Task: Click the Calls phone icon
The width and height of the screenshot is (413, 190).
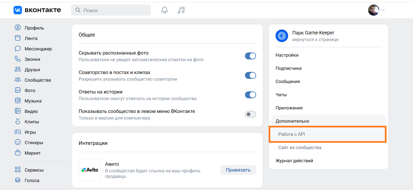Action: pyautogui.click(x=18, y=59)
